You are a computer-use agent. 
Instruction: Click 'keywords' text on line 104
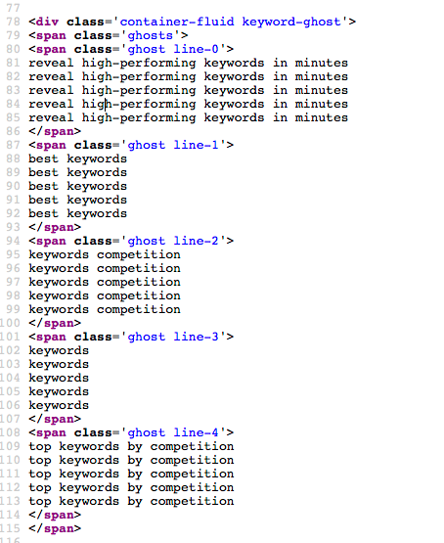click(x=59, y=378)
